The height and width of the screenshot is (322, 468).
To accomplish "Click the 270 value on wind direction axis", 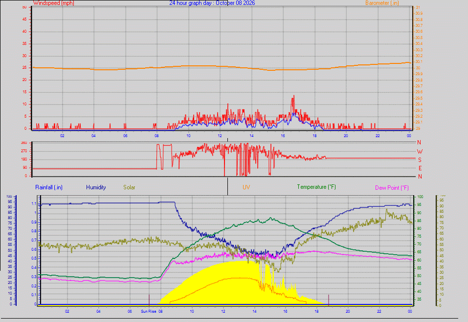I will coord(24,151).
